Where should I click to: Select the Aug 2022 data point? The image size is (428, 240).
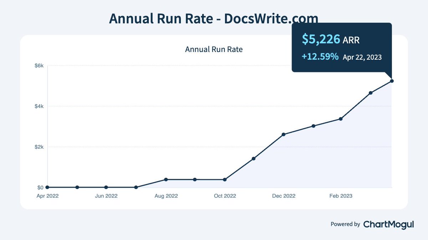pyautogui.click(x=165, y=180)
